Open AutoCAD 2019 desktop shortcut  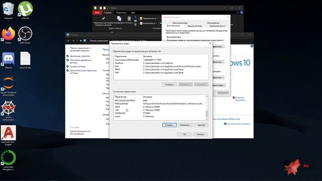pyautogui.click(x=8, y=135)
